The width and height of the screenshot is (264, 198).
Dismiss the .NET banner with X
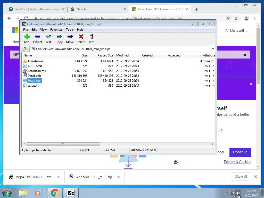click(x=245, y=55)
